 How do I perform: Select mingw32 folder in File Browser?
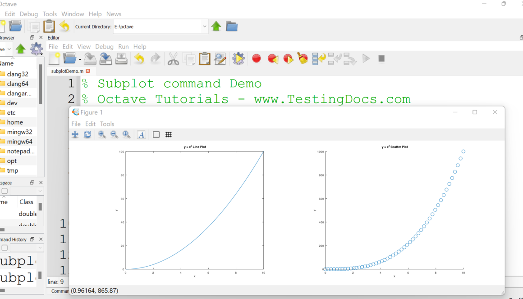click(20, 132)
